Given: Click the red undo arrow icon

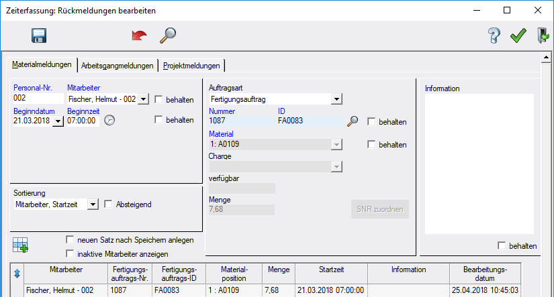Looking at the screenshot, I should [x=139, y=36].
